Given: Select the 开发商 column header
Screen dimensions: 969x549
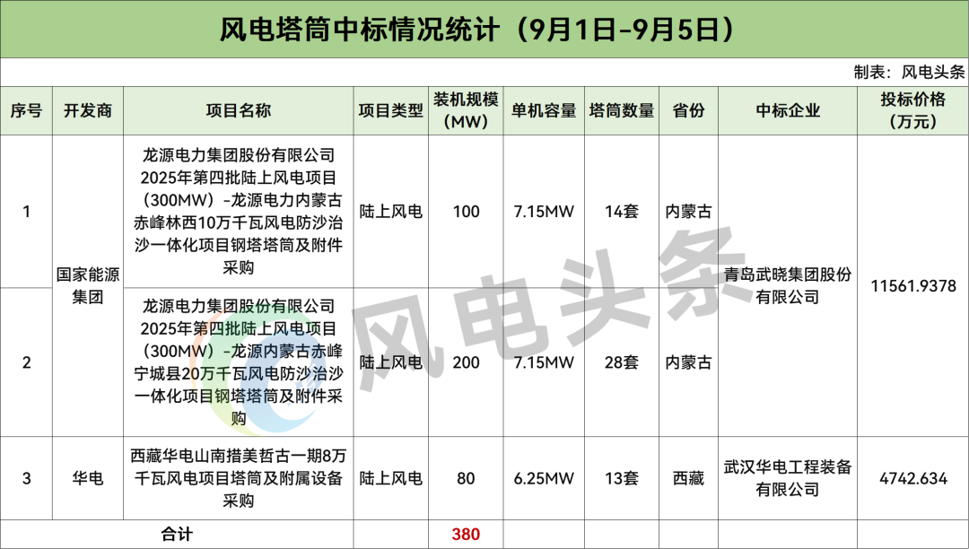Looking at the screenshot, I should coord(88,110).
